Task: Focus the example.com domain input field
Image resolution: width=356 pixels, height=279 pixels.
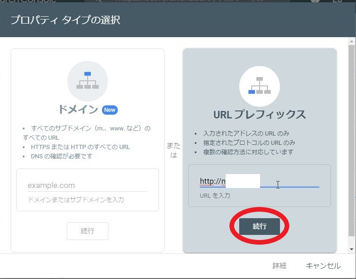Action: pos(88,186)
